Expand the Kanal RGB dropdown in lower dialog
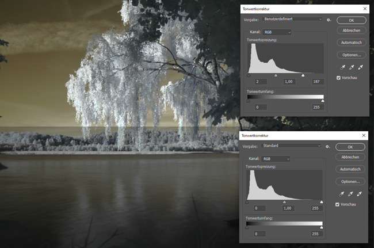 (x=276, y=158)
